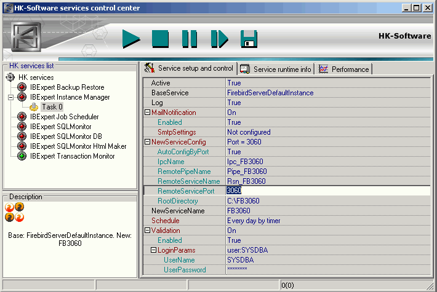Switch to the Performance tab
This screenshot has width=437, height=292.
pyautogui.click(x=343, y=69)
